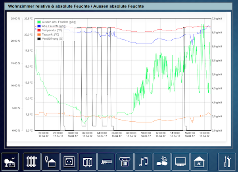
Task: Click the 15,00 % axis value
Action: point(15,63)
